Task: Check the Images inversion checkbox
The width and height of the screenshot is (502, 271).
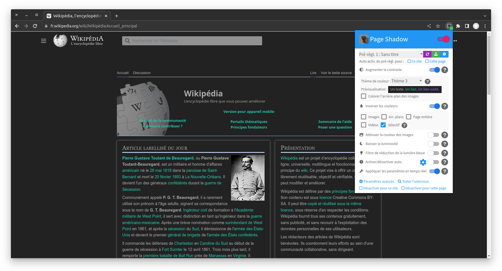Action: (364, 117)
